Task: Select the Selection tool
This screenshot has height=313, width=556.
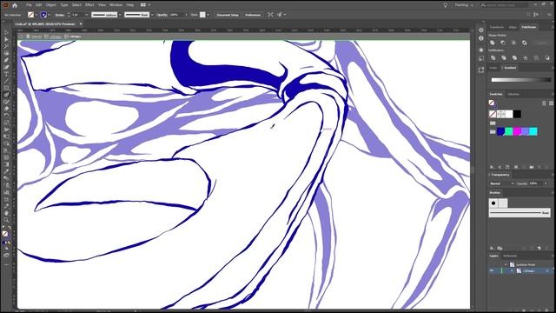Action: [6, 32]
